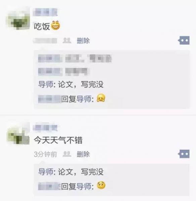Screen dimensions: 196x201
Task: Open second post's blurred avatar
Action: 18,134
